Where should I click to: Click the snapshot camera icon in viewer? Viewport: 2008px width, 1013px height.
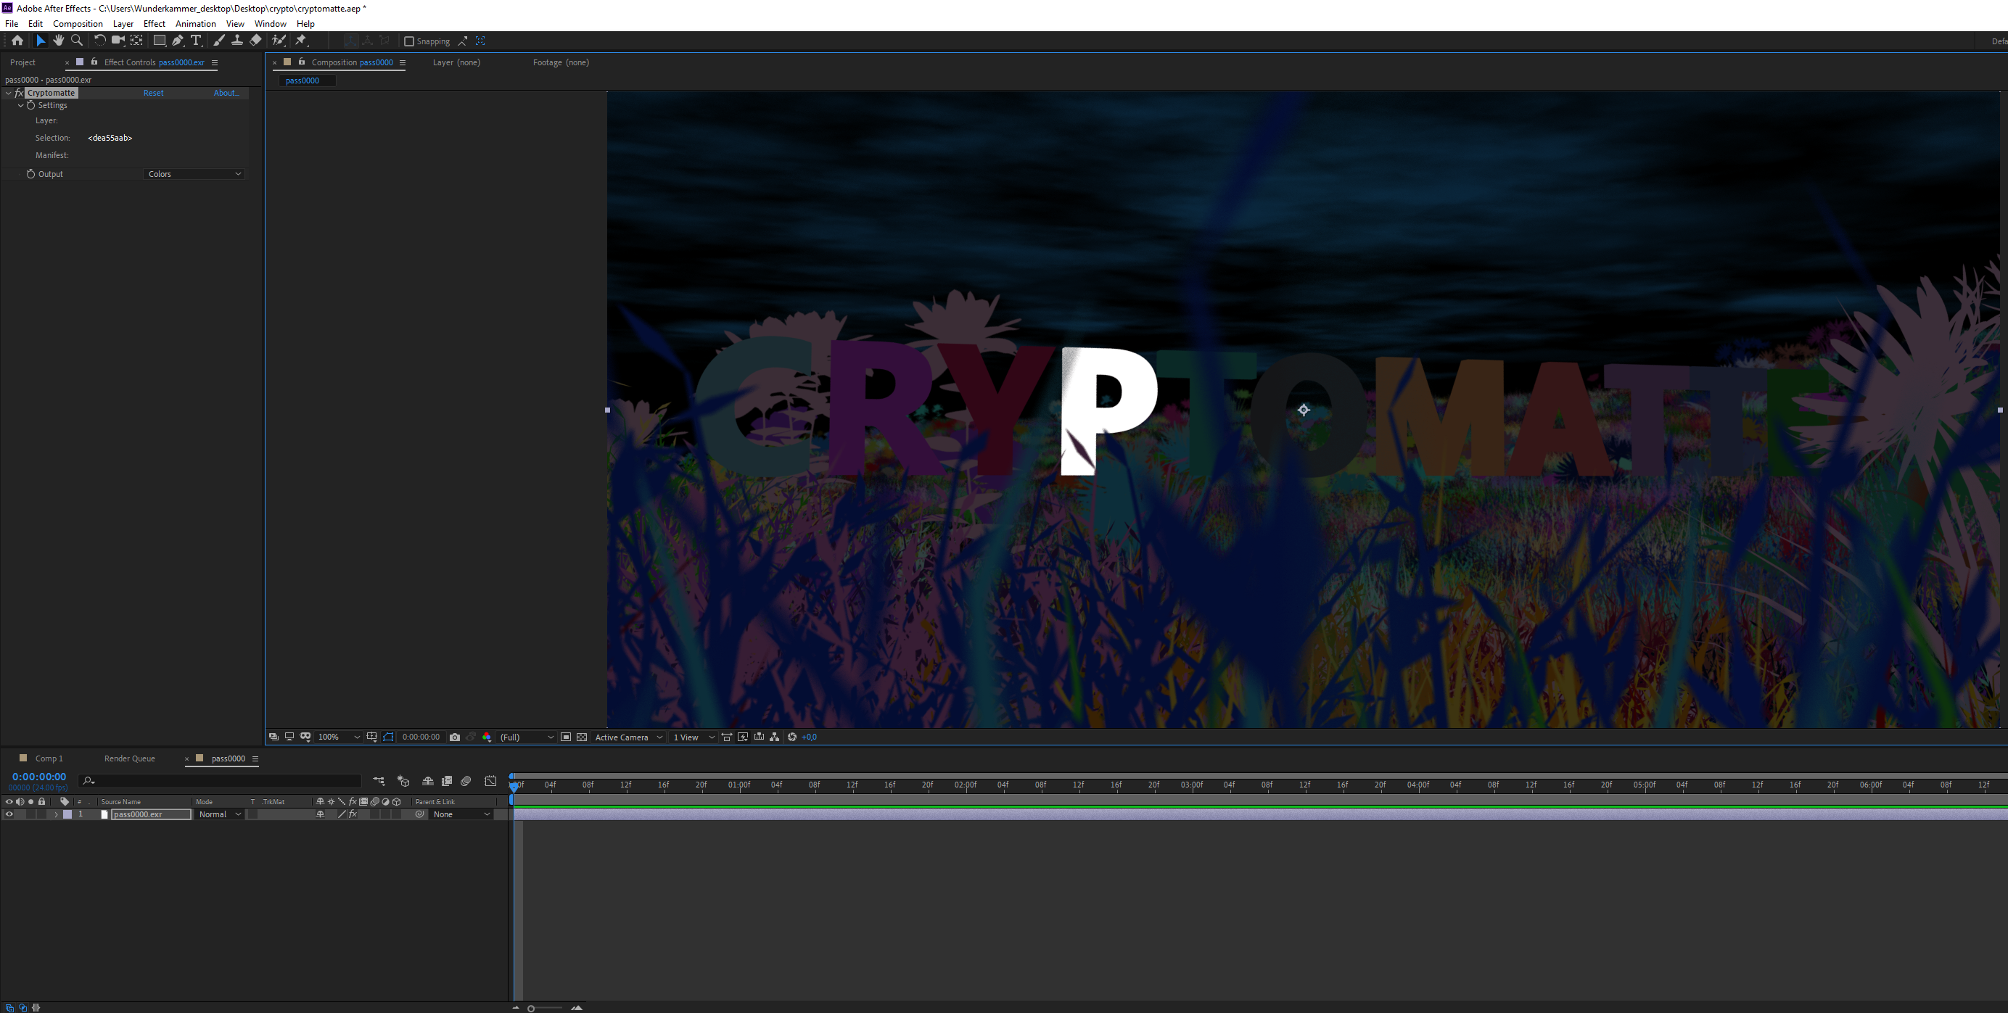click(454, 737)
